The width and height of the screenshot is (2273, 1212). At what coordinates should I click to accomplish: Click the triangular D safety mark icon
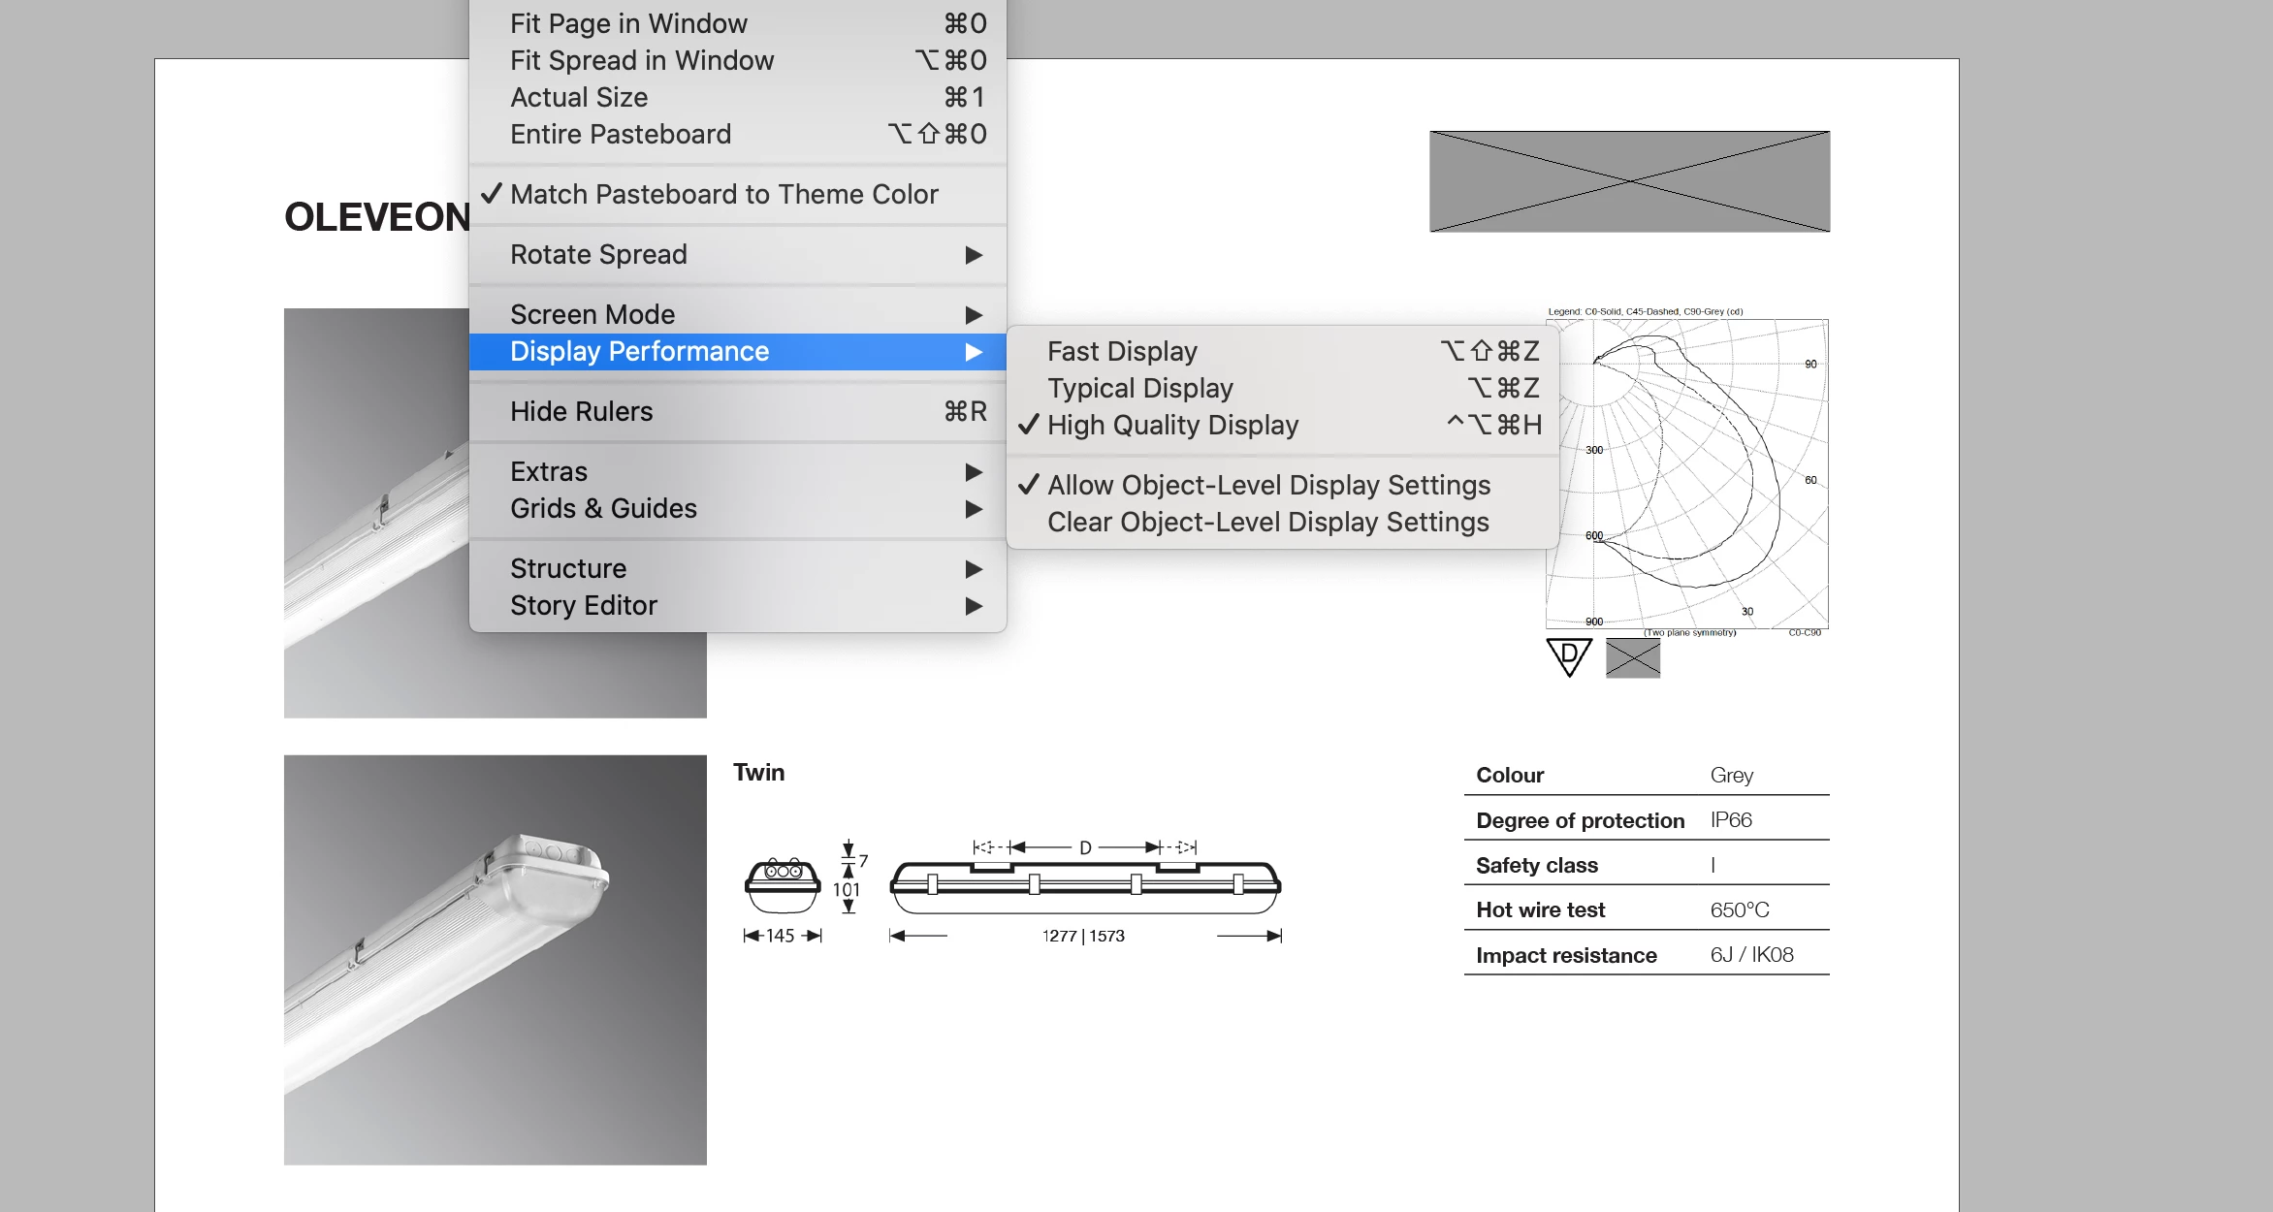pyautogui.click(x=1569, y=656)
